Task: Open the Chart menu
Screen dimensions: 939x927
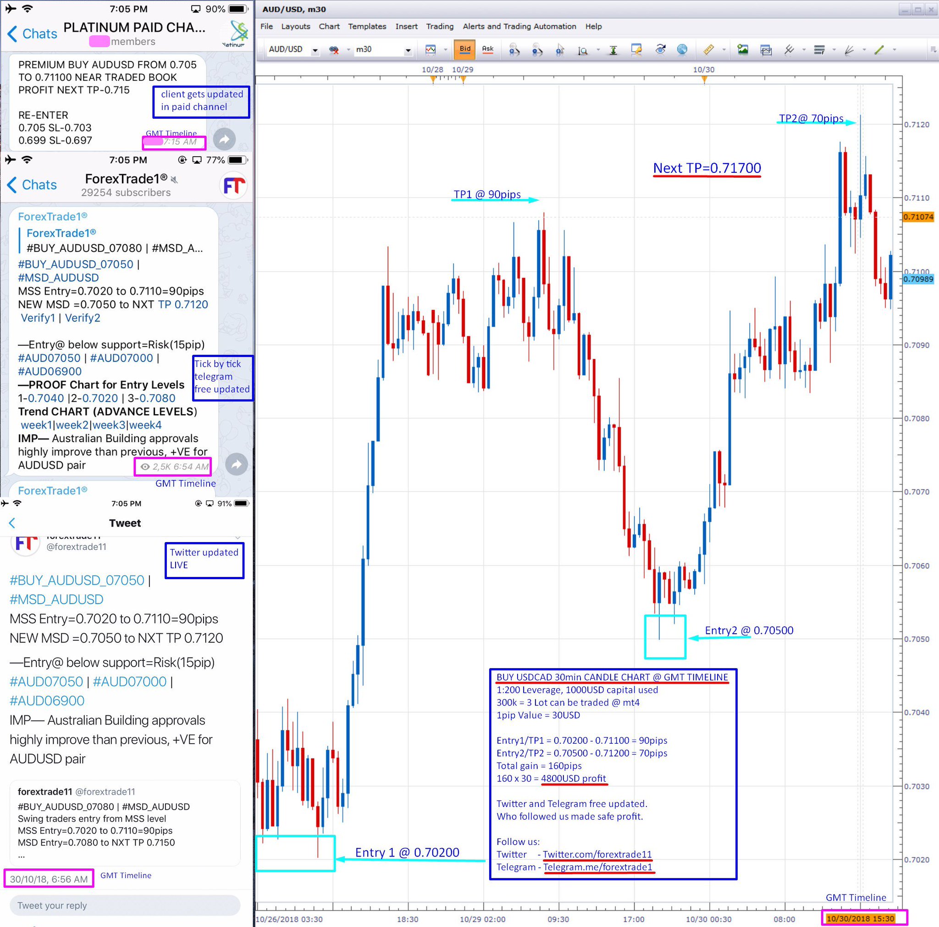Action: [x=329, y=26]
